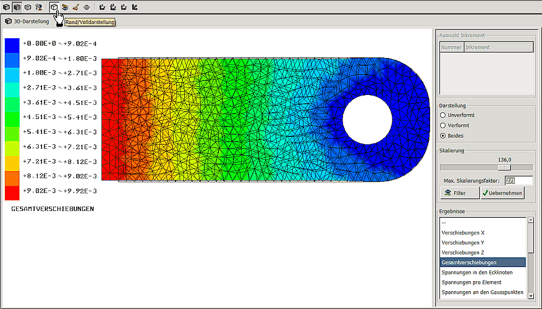Open the 3D-Darstellung tab
Image resolution: width=542 pixels, height=309 pixels.
27,22
